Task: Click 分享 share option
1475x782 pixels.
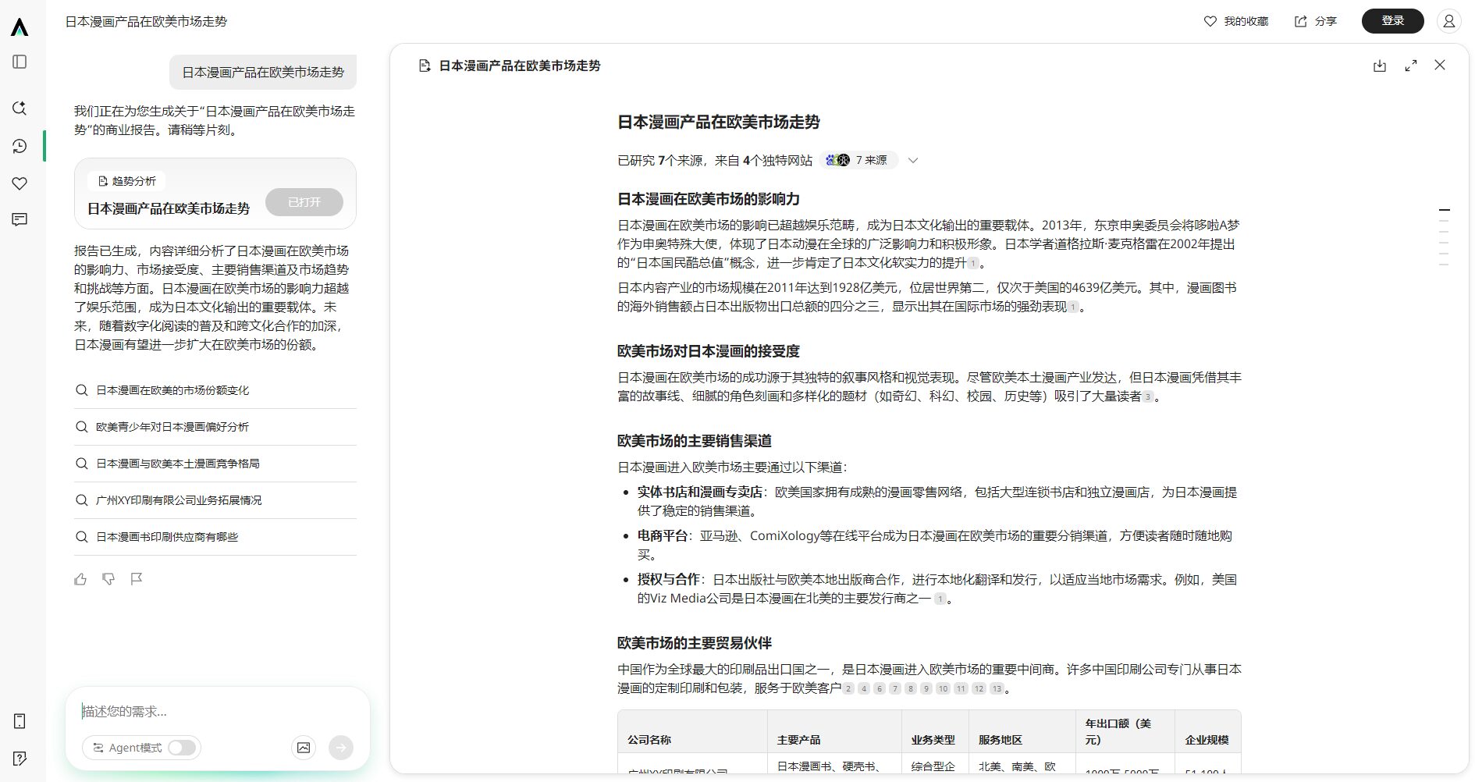Action: click(1316, 21)
